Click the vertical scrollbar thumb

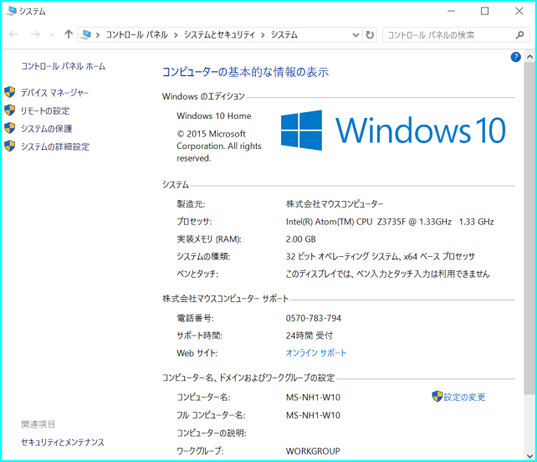coord(529,228)
